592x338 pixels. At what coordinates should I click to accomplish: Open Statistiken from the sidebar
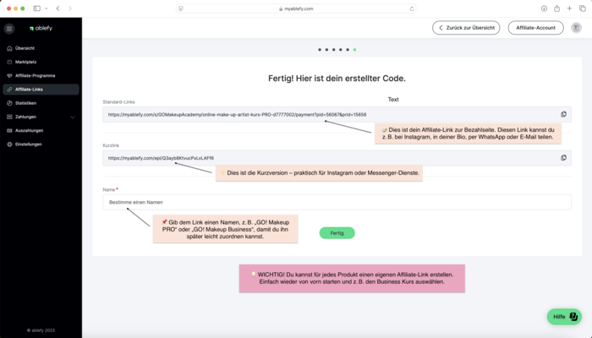[26, 102]
